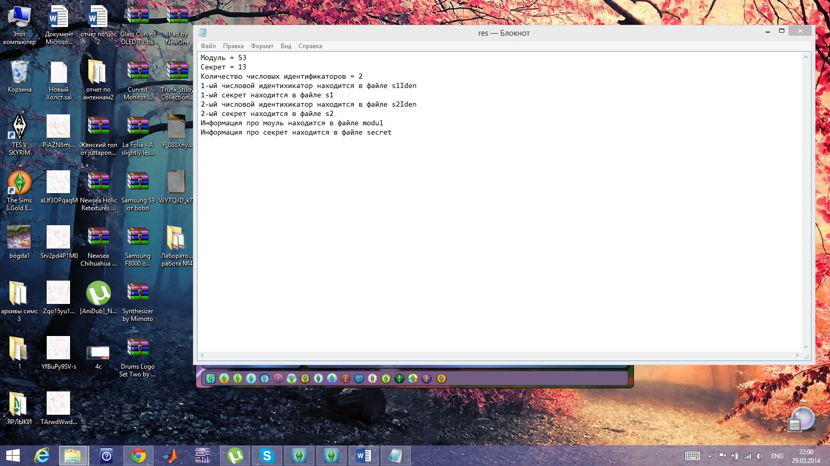Image resolution: width=830 pixels, height=466 pixels.
Task: Select the 'Samsung F8000' archive icon
Action: pos(137,246)
